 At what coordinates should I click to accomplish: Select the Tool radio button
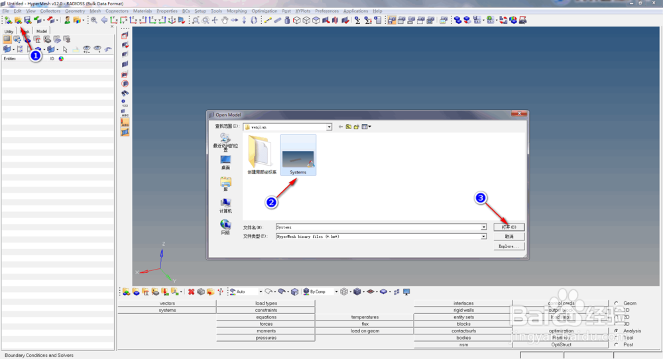(617, 337)
